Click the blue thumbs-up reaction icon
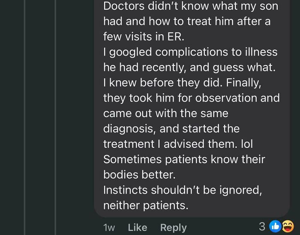 275,226
